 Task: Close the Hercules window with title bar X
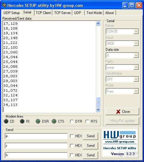coord(139,5)
